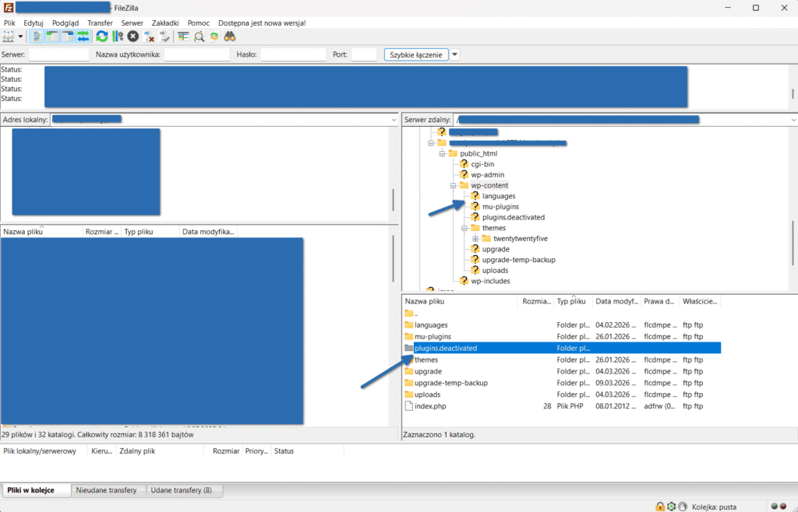This screenshot has height=512, width=798.
Task: Toggle the message log display
Action: pyautogui.click(x=37, y=37)
